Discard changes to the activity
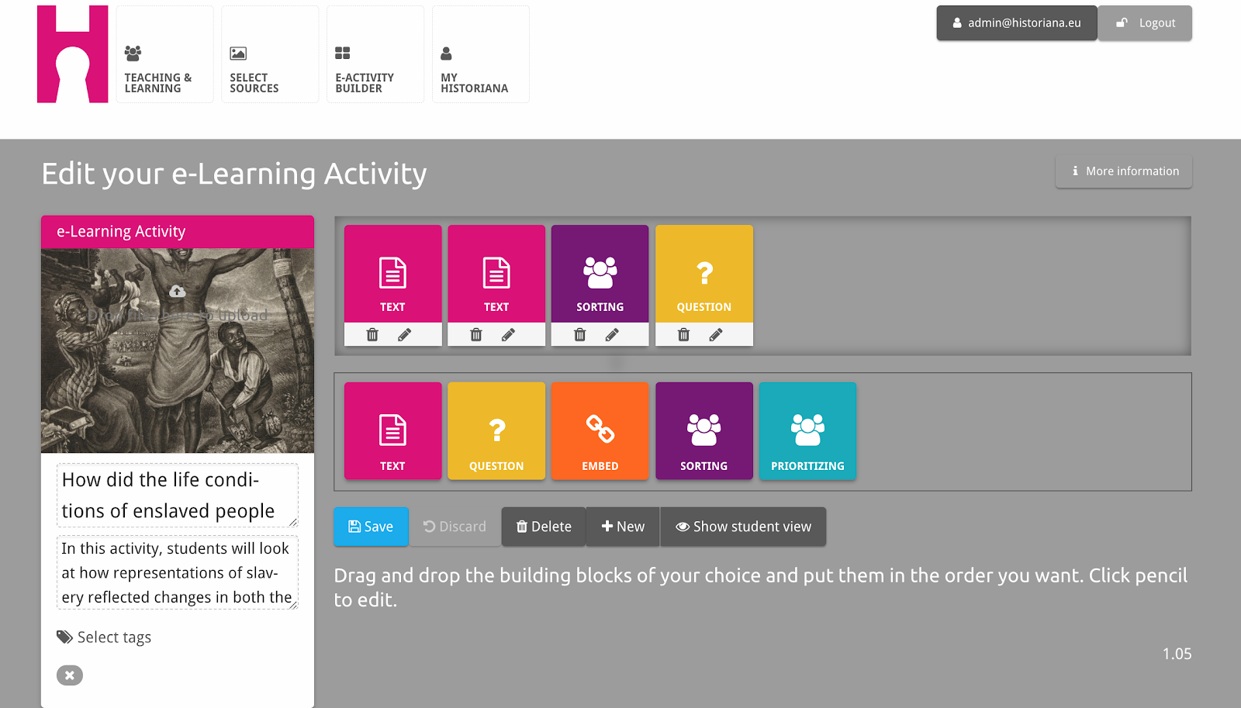This screenshot has width=1241, height=708. (455, 527)
